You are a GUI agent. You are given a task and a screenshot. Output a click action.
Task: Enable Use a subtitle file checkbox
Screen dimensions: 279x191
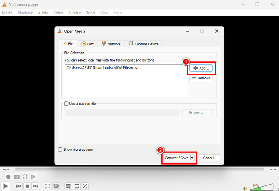click(66, 104)
